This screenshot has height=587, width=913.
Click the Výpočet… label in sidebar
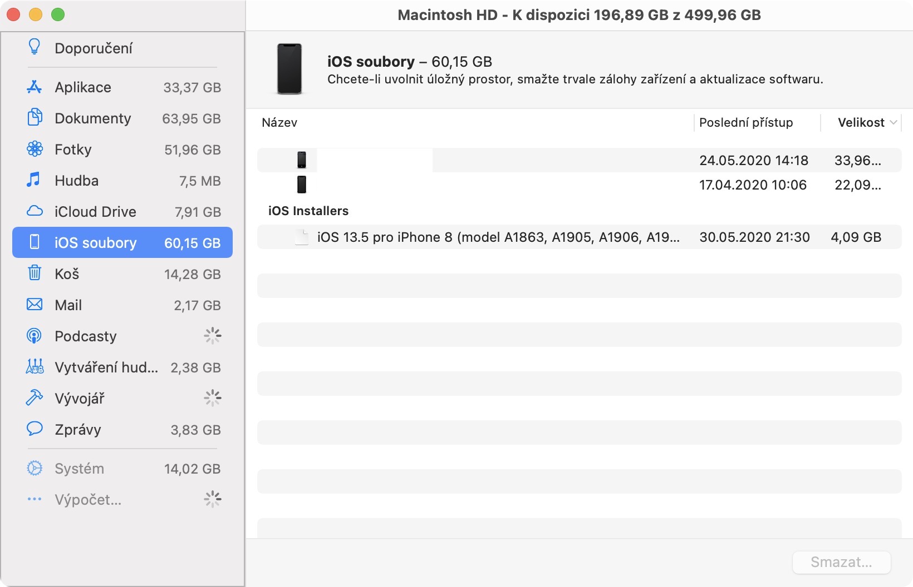click(88, 500)
